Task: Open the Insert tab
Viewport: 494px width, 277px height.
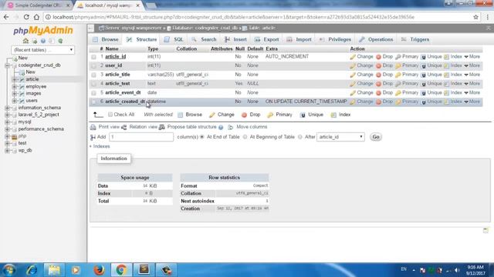Action: [235, 39]
